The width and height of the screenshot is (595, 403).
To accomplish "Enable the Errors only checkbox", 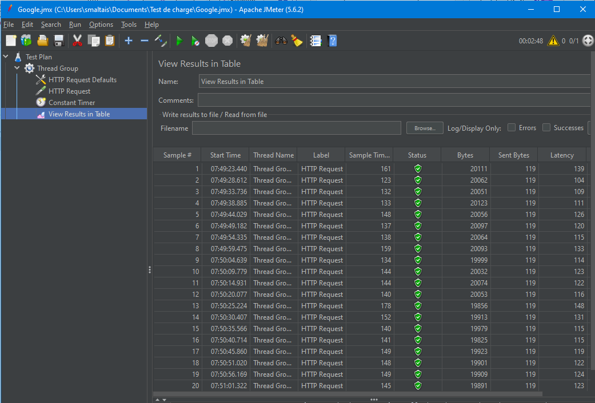I will [x=512, y=128].
